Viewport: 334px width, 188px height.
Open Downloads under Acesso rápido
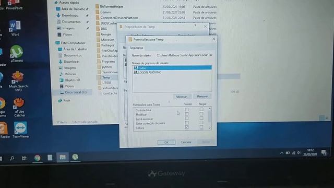(67, 15)
